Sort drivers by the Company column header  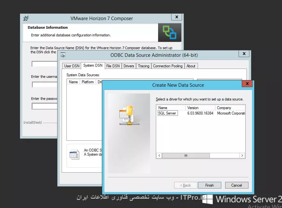click(x=230, y=108)
